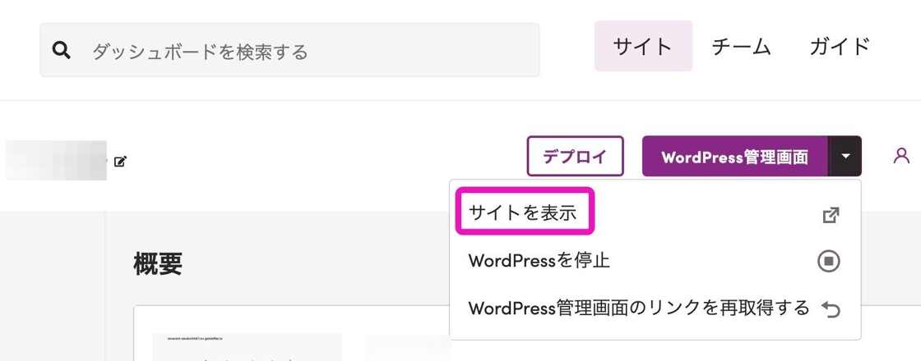Focus the dashboard search field
The height and width of the screenshot is (361, 921).
[289, 50]
